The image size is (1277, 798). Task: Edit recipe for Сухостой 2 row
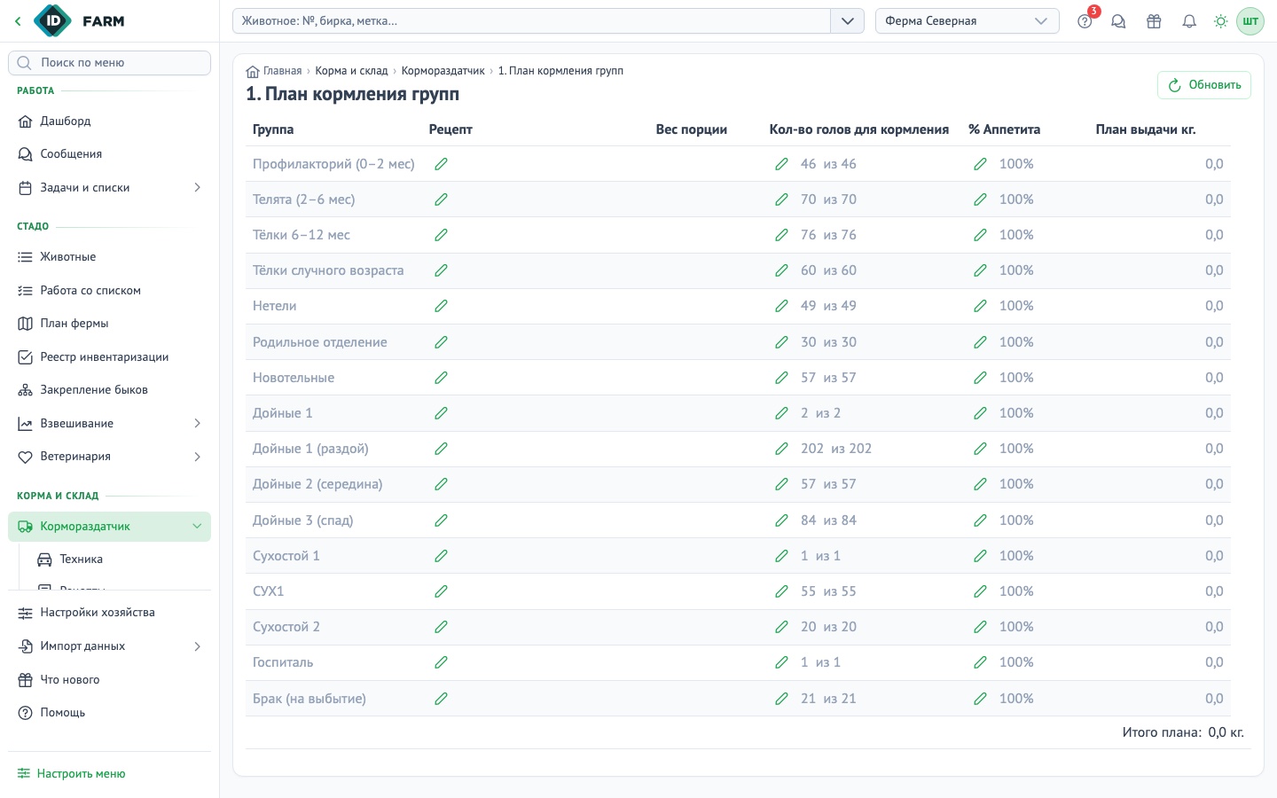pos(441,627)
